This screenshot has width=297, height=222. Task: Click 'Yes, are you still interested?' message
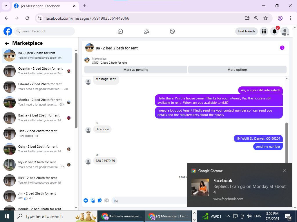point(260,90)
